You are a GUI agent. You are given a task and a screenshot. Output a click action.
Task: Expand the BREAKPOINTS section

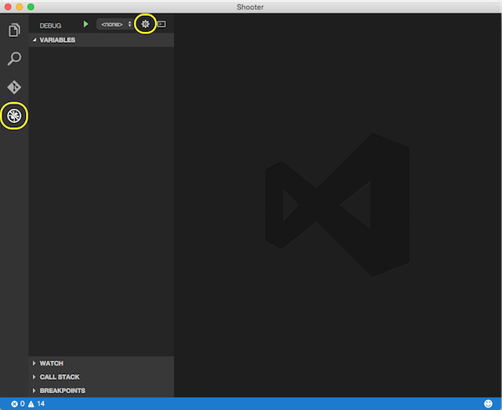tap(101, 391)
